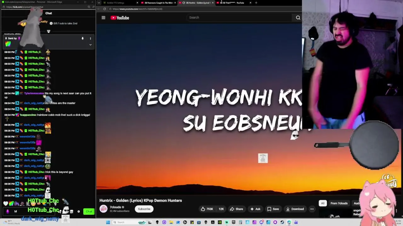Click wesmile138 username at 08:35 PM
403x226 pixels.
pyautogui.click(x=27, y=137)
